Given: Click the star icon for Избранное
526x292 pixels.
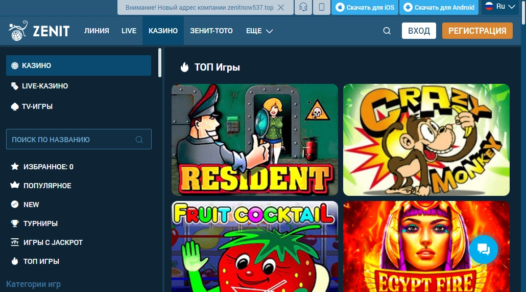Looking at the screenshot, I should point(15,166).
